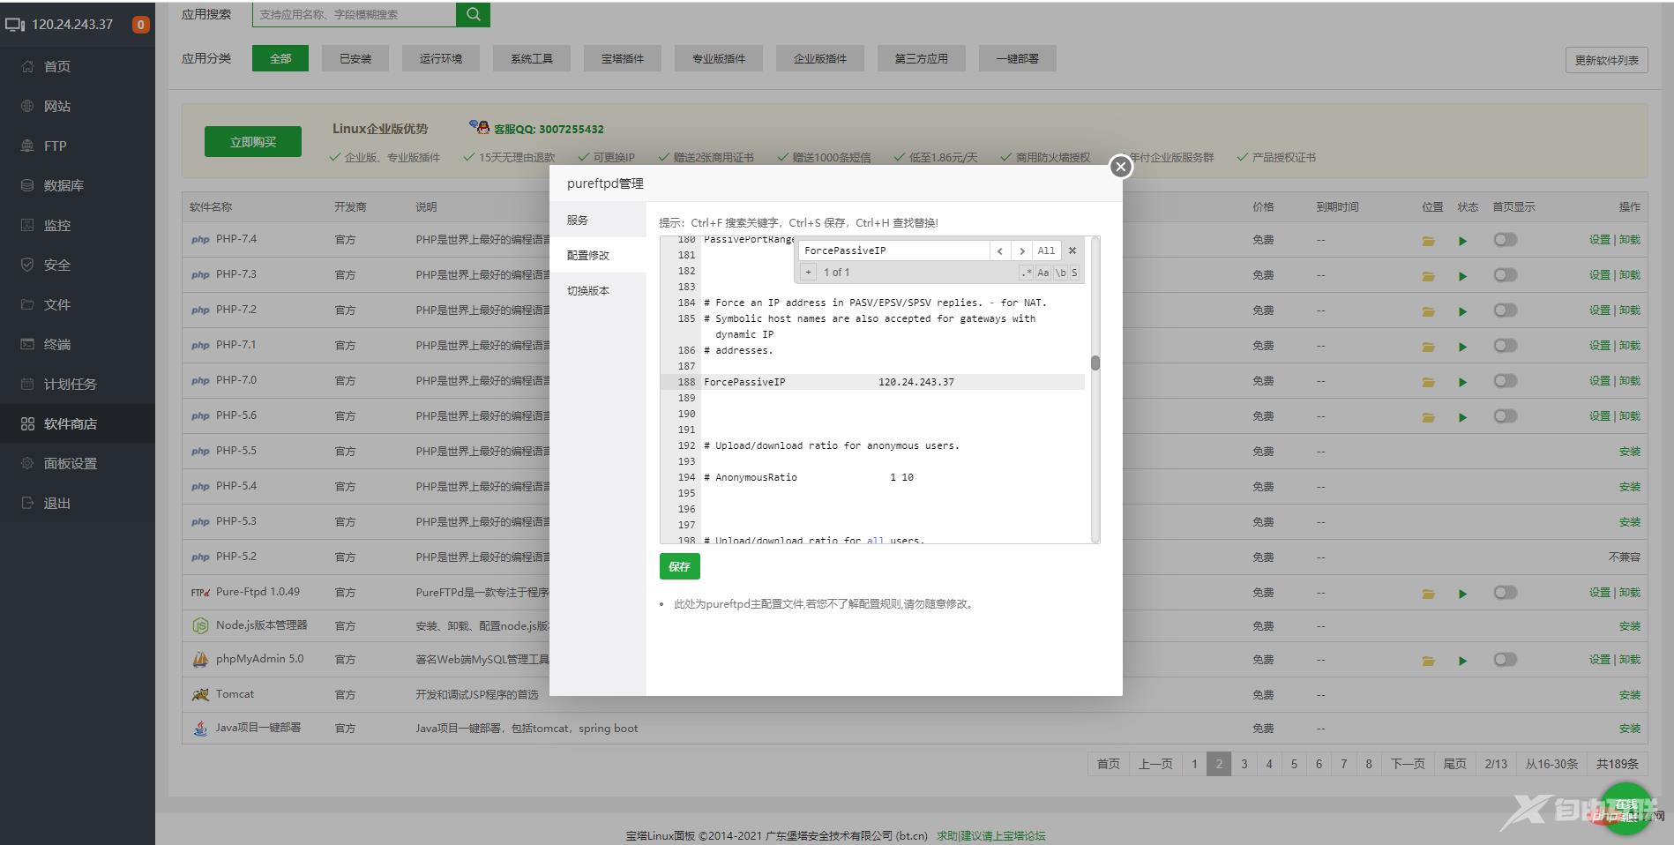Toggle homepage display for phpMyAdmin 5.0

(x=1505, y=660)
